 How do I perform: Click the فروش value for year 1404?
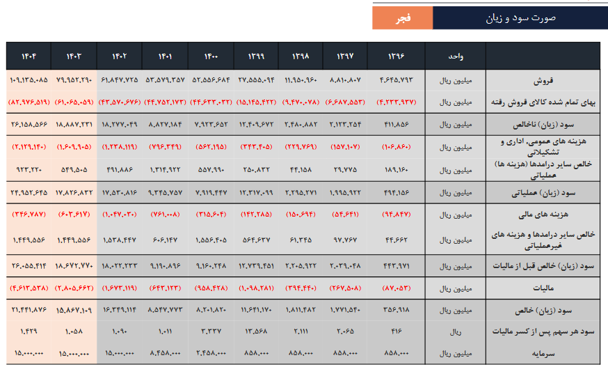29,80
